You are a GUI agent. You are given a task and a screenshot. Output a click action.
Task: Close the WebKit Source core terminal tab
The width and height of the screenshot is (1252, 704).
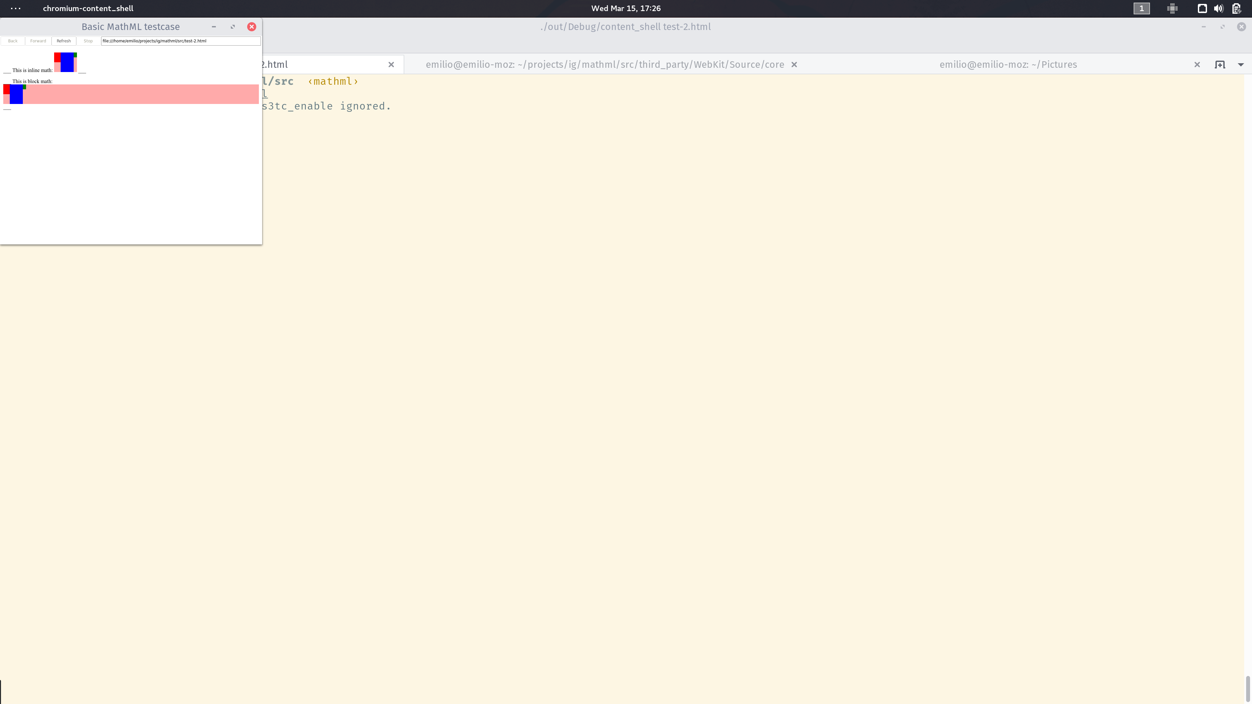click(x=794, y=65)
